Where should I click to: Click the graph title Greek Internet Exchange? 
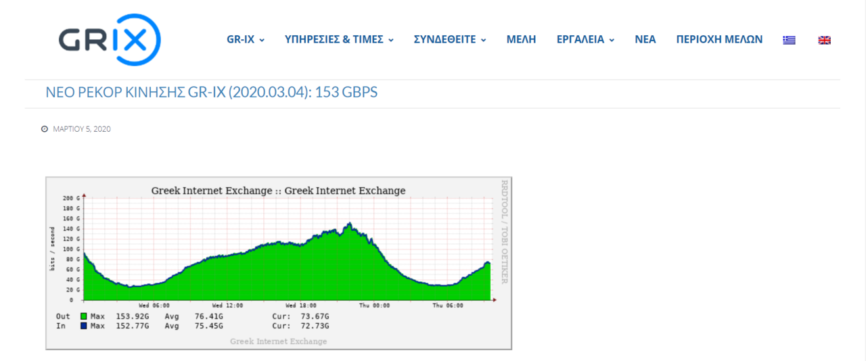pyautogui.click(x=279, y=191)
